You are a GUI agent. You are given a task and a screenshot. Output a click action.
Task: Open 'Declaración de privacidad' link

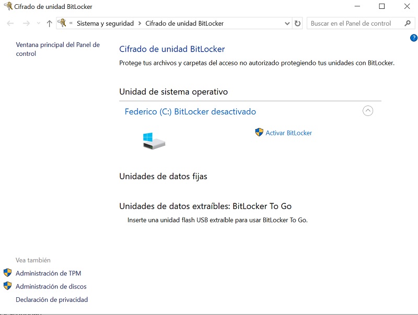point(52,299)
